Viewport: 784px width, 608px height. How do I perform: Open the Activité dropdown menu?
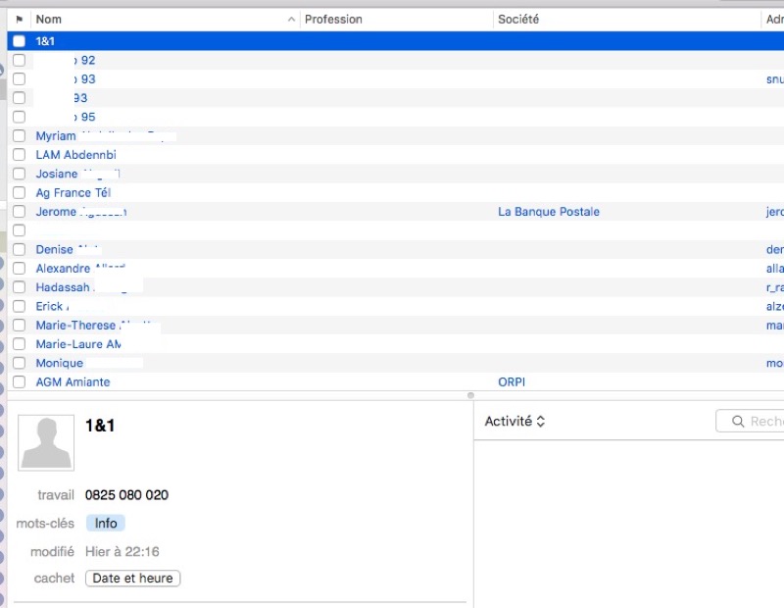515,422
